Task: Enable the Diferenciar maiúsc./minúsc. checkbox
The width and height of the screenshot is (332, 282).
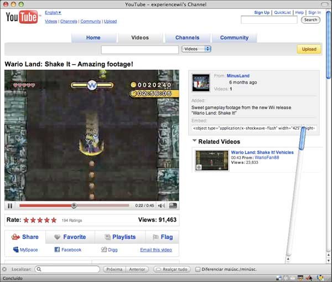Action: [198, 269]
